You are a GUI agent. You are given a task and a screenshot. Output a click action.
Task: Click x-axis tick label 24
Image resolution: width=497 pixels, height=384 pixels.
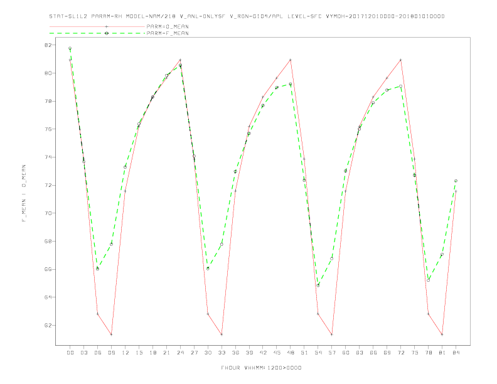(x=180, y=353)
